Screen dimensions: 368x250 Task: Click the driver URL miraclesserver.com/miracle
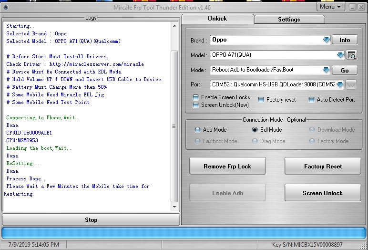(96, 64)
